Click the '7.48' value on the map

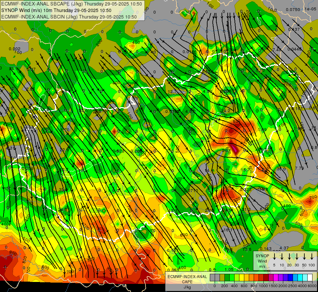(x=277, y=50)
